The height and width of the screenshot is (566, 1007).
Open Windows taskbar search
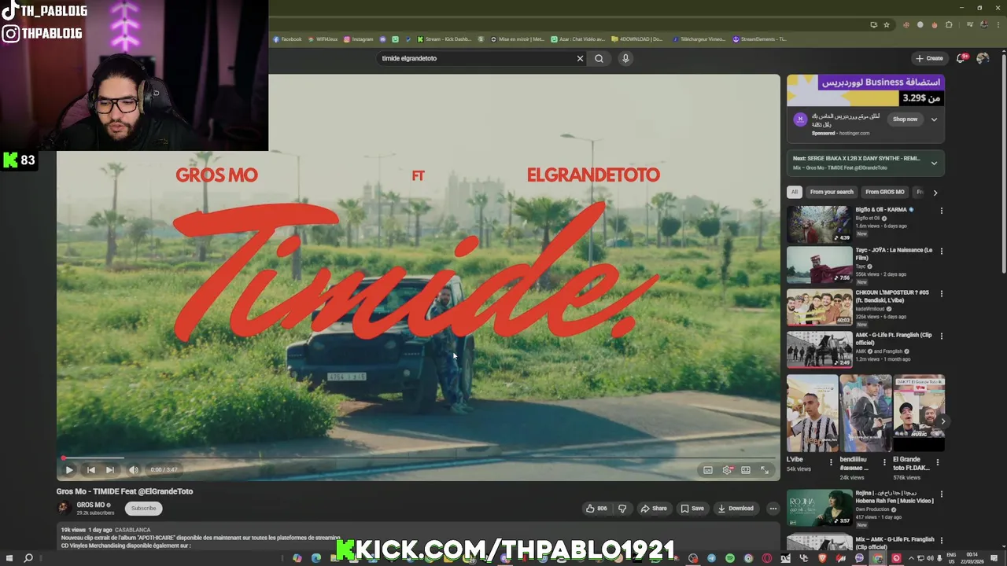pyautogui.click(x=28, y=558)
